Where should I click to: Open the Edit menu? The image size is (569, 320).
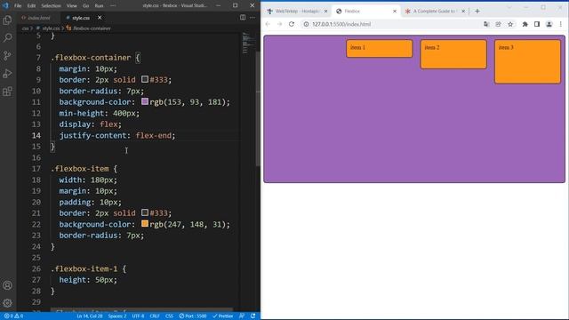pos(31,6)
